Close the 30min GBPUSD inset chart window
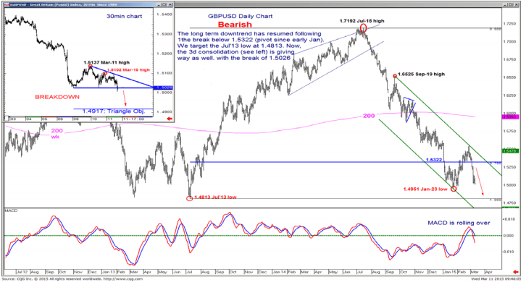Viewport: 526px width, 285px height. (x=170, y=4)
